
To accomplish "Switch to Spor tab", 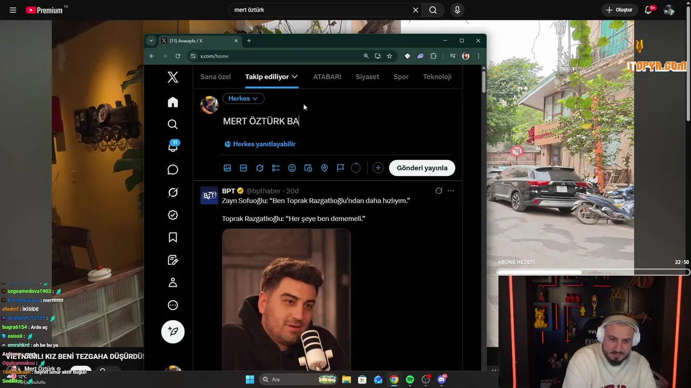I will [x=401, y=77].
